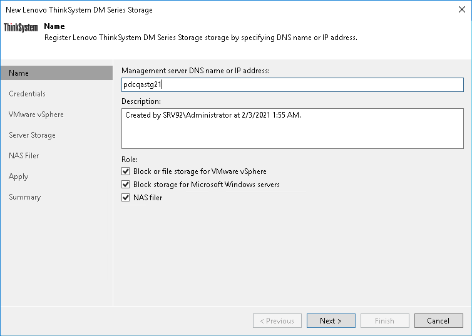The height and width of the screenshot is (336, 472).
Task: Jump to the Summary step
Action: pyautogui.click(x=24, y=197)
